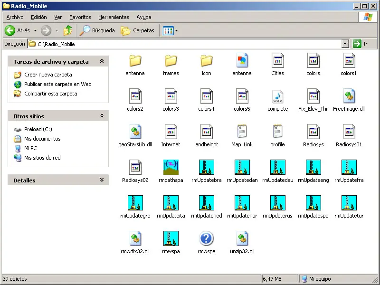Select the rmUpdatedan icon
Viewport: 380px width, 285px height.
click(x=242, y=167)
